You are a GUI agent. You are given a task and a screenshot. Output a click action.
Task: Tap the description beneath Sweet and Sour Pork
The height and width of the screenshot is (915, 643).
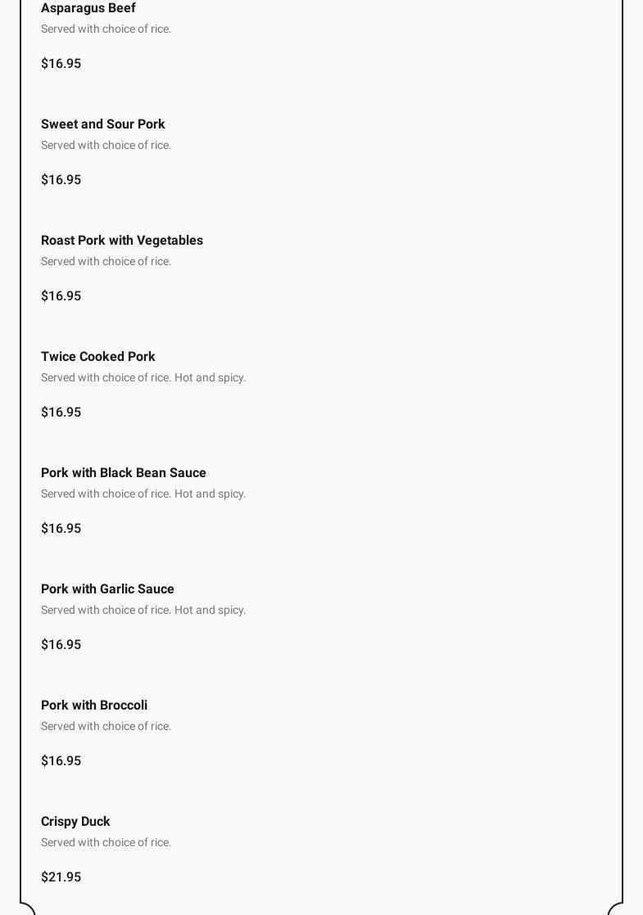106,146
